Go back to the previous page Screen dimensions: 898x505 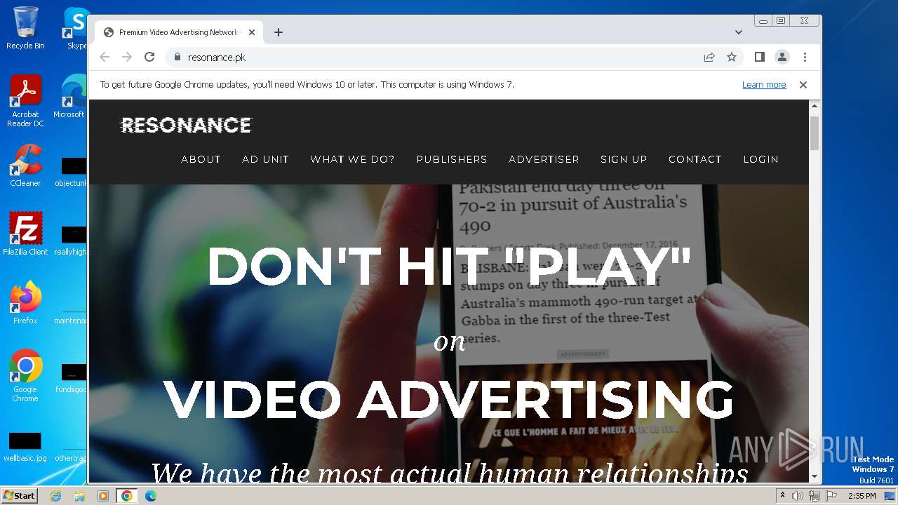click(105, 58)
